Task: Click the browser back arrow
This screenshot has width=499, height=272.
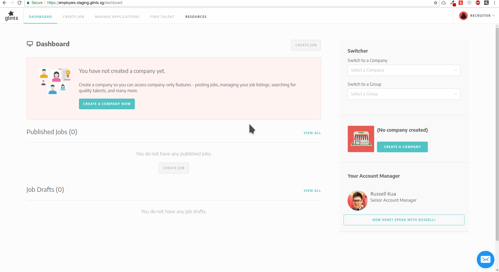Action: tap(5, 3)
